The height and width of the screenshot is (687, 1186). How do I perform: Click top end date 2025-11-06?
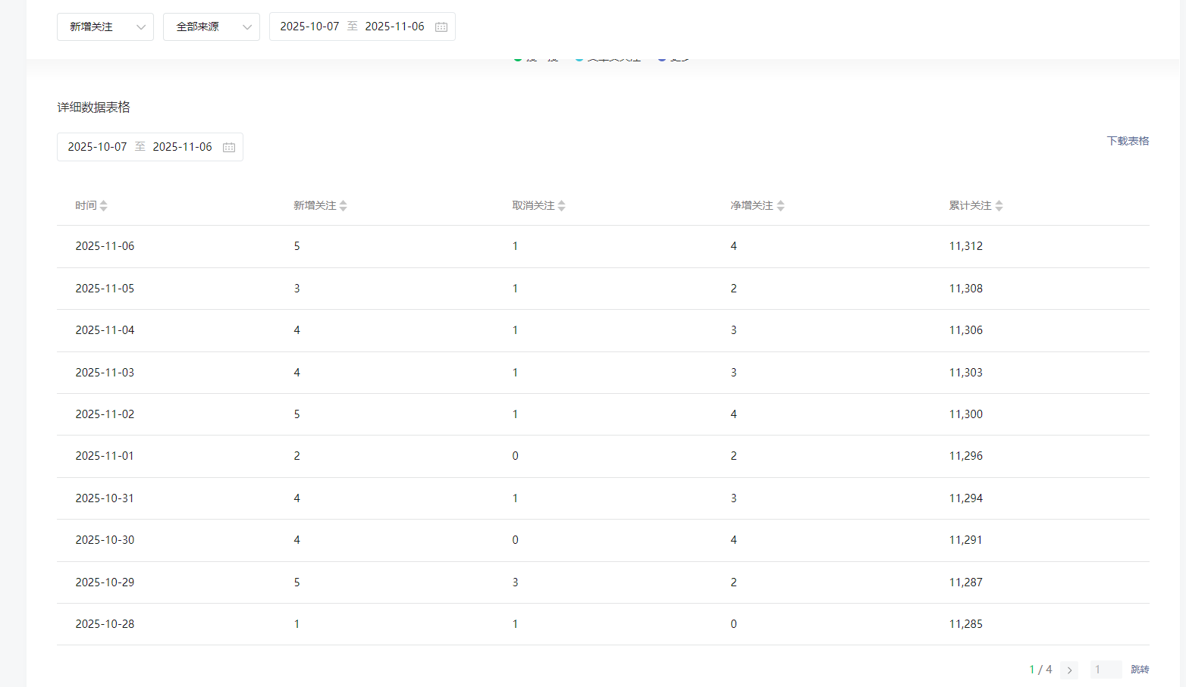(x=394, y=27)
